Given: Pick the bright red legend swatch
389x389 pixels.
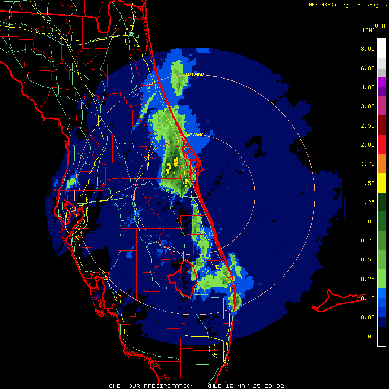Looking at the screenshot, I should click(382, 144).
